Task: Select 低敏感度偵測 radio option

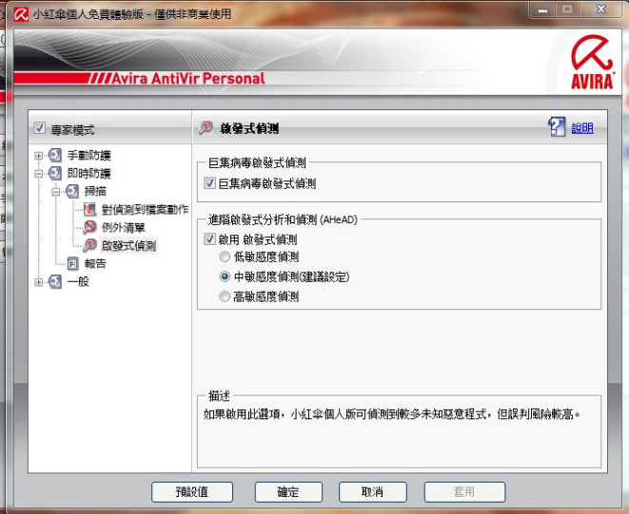Action: tap(225, 257)
